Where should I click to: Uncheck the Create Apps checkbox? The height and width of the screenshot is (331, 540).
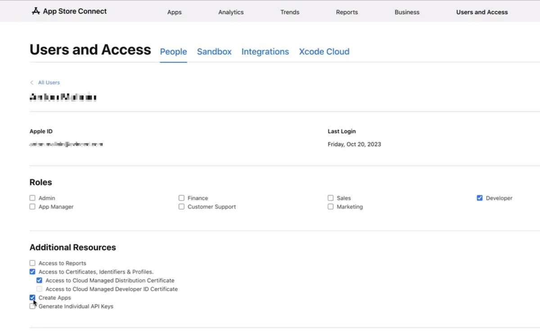(x=32, y=298)
